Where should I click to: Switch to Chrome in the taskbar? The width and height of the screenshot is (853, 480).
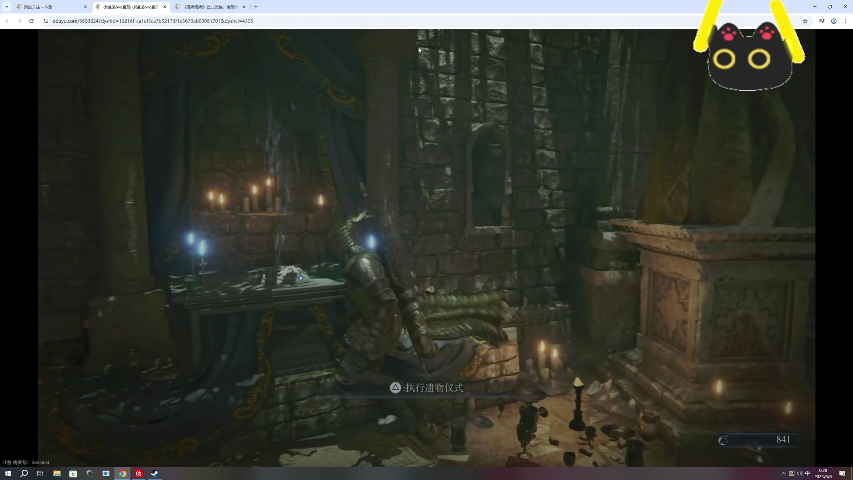point(122,473)
